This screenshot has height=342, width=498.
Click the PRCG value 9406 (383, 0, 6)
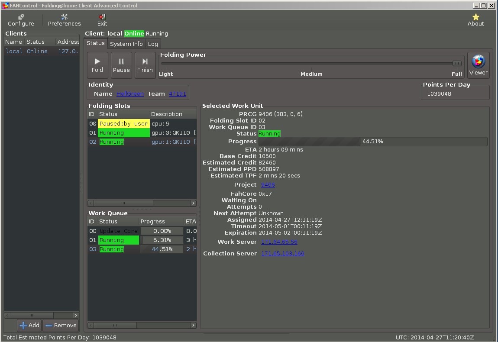pos(281,114)
